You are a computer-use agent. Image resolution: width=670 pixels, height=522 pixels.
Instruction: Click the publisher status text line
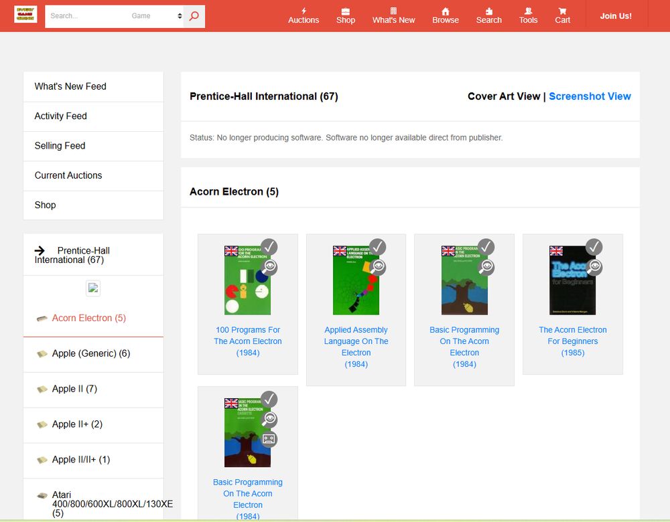(346, 138)
